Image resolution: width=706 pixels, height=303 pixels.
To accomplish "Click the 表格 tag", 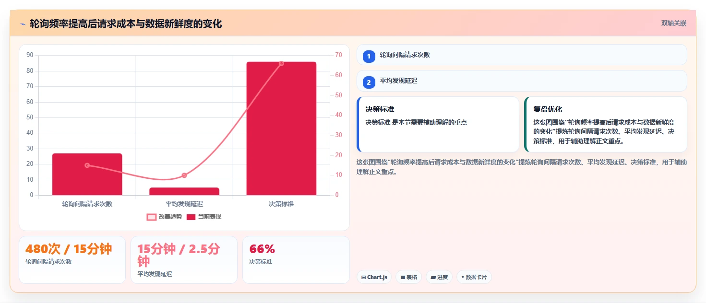I will (408, 277).
